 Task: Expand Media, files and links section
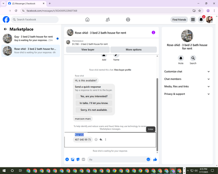(187, 87)
